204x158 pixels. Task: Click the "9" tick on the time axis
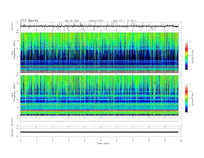tap(165, 141)
